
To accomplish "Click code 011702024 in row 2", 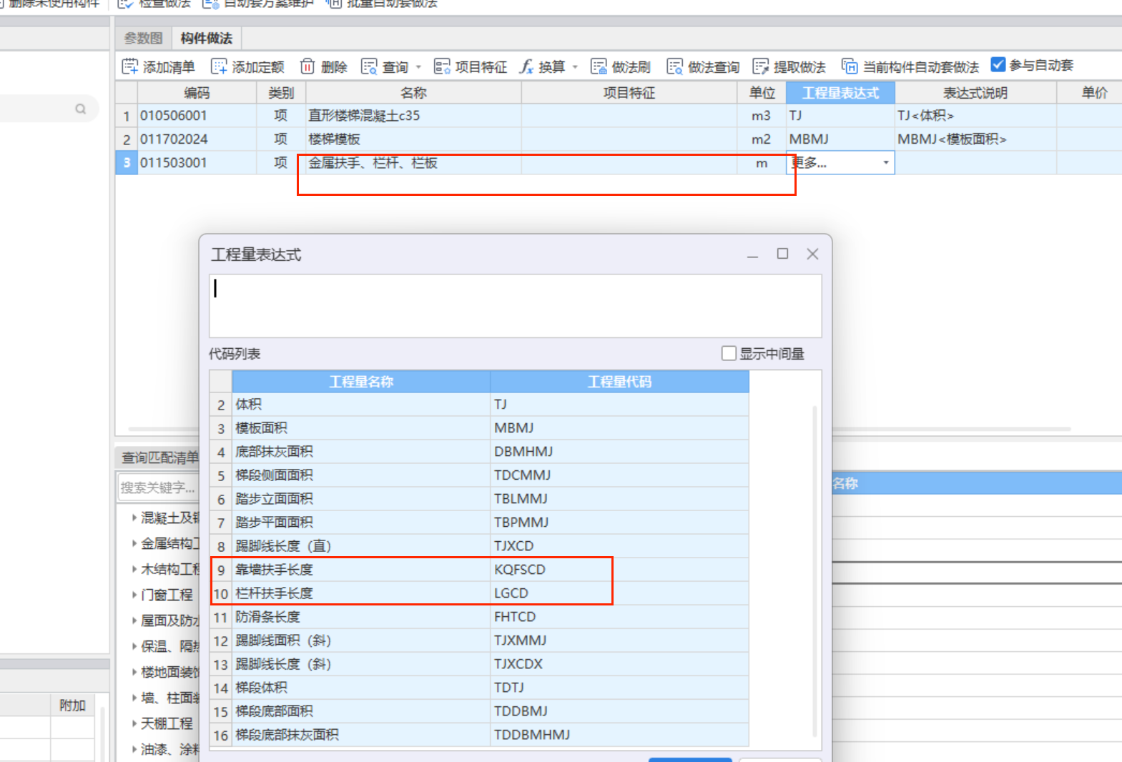I will click(197, 139).
